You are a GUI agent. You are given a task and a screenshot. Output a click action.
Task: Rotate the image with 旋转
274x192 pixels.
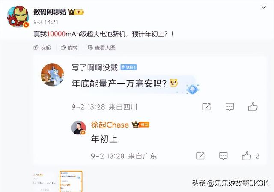tap(69, 47)
